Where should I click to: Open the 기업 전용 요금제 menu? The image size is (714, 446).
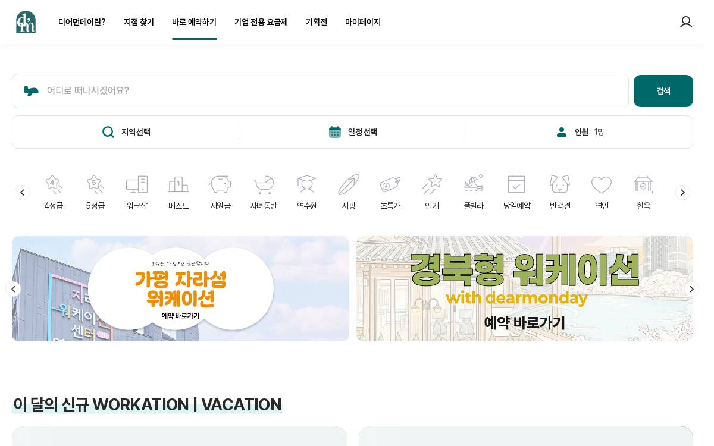coord(261,22)
